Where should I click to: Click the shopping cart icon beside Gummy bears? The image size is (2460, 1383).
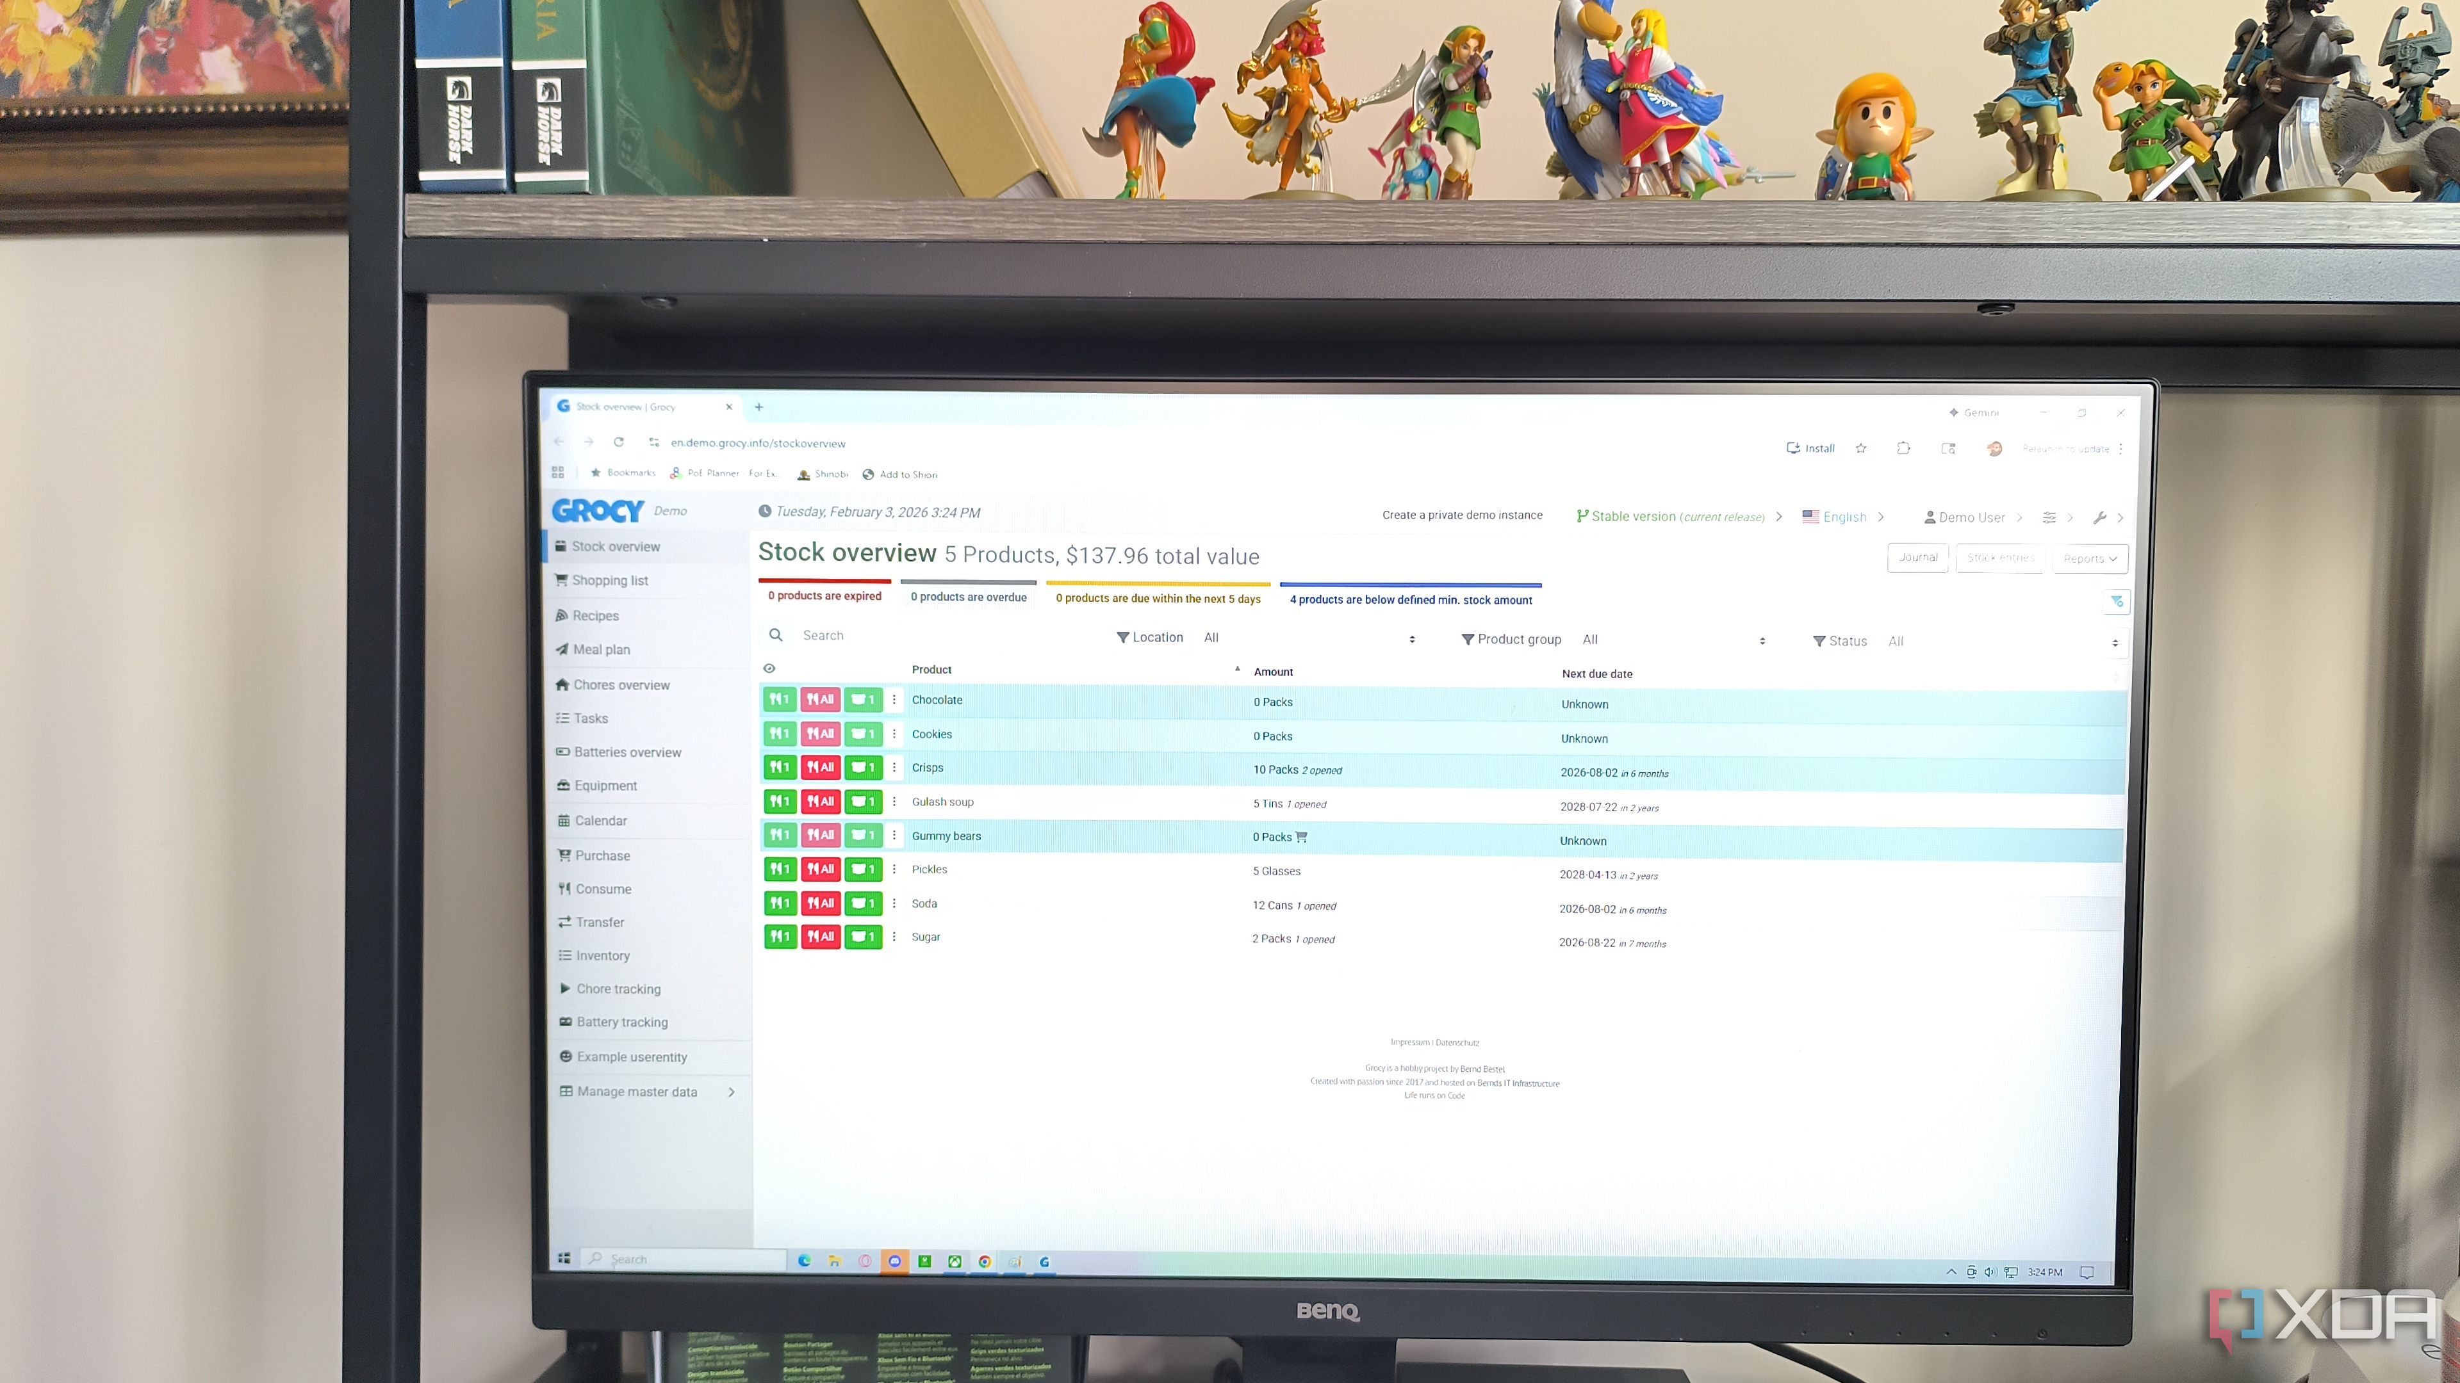tap(1302, 837)
